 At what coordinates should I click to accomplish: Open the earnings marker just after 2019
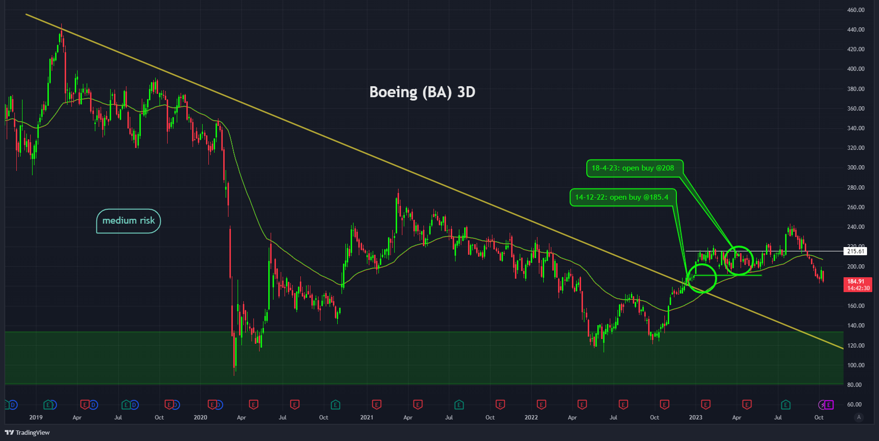pyautogui.click(x=48, y=405)
